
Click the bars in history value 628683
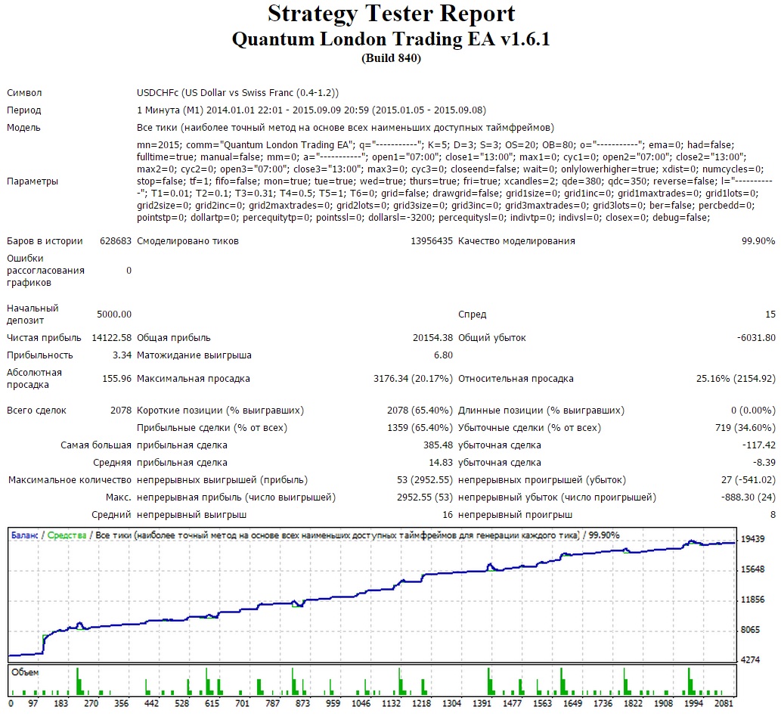(x=116, y=241)
